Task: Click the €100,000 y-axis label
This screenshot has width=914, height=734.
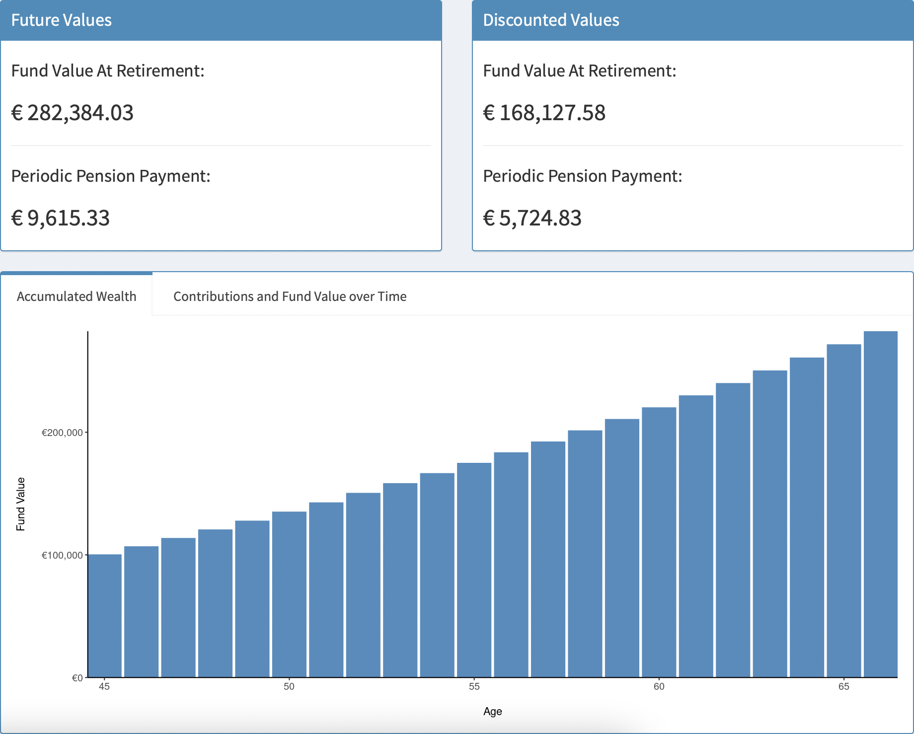Action: coord(62,555)
